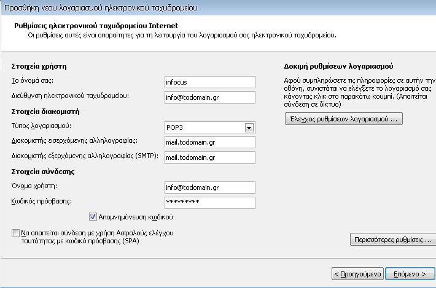Click the 'Στοιχεία σύνδεσης' heading
This screenshot has height=288, width=436.
click(x=43, y=172)
